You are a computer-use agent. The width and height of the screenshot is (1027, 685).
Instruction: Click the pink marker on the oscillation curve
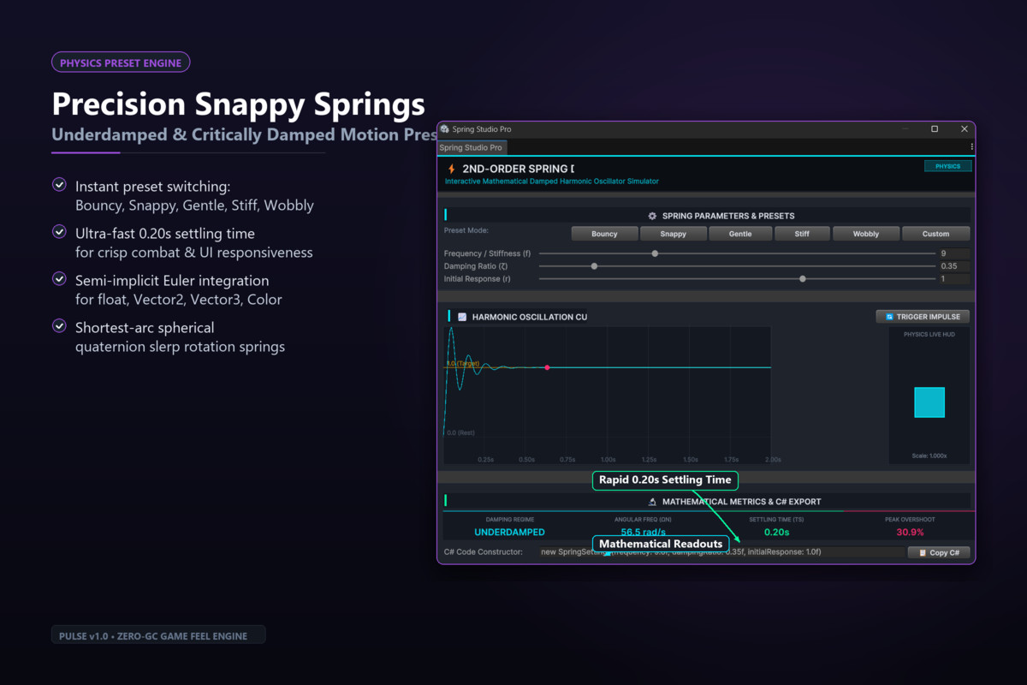[547, 367]
